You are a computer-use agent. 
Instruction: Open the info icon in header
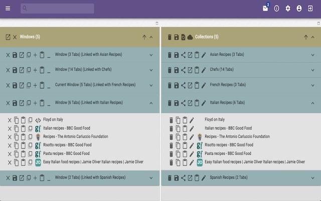coord(276,9)
